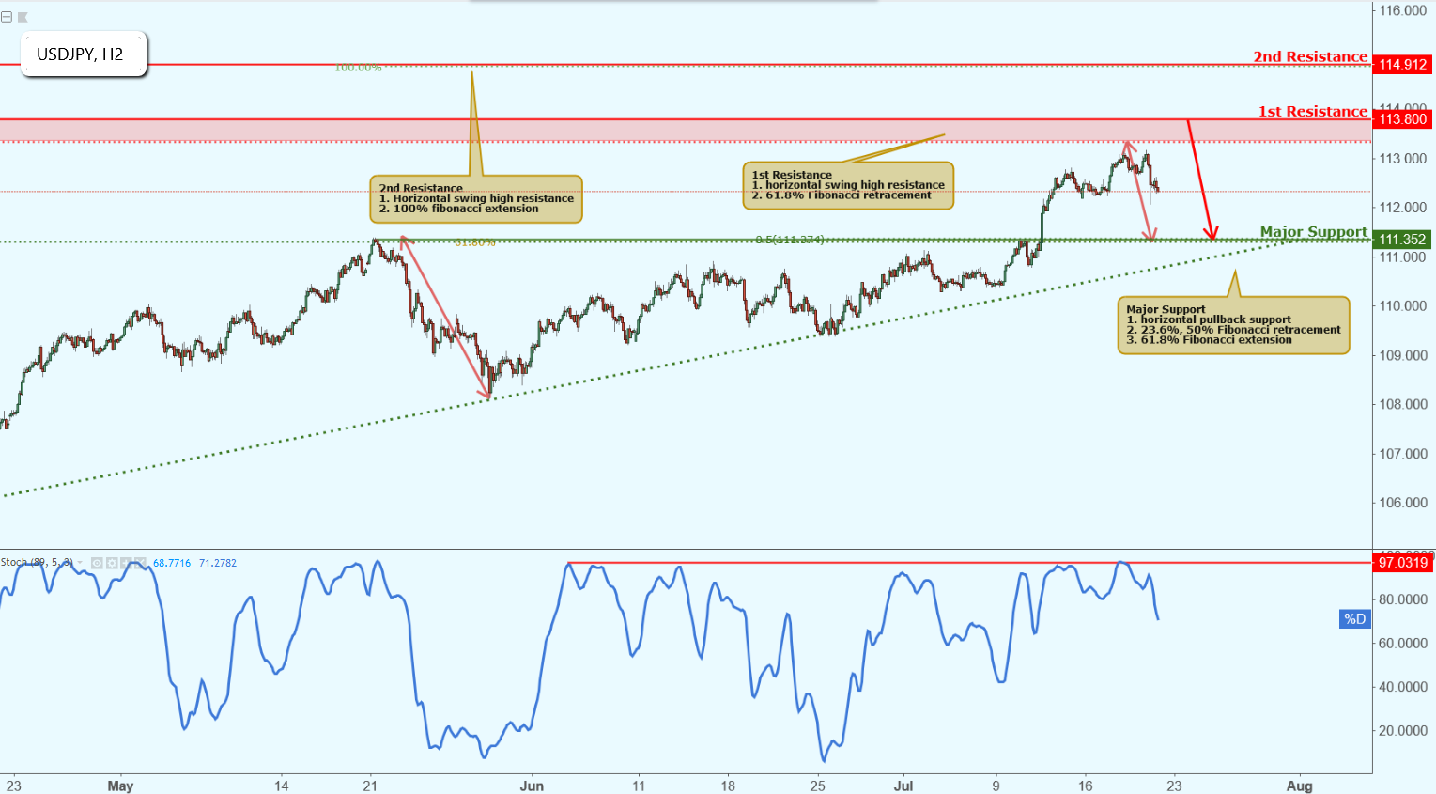
Task: Select the Major Support callout note
Action: [x=1233, y=325]
